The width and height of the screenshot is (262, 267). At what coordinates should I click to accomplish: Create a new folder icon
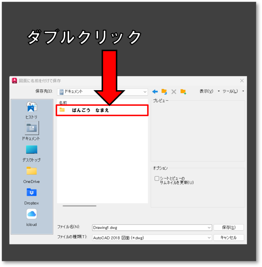tap(183, 92)
